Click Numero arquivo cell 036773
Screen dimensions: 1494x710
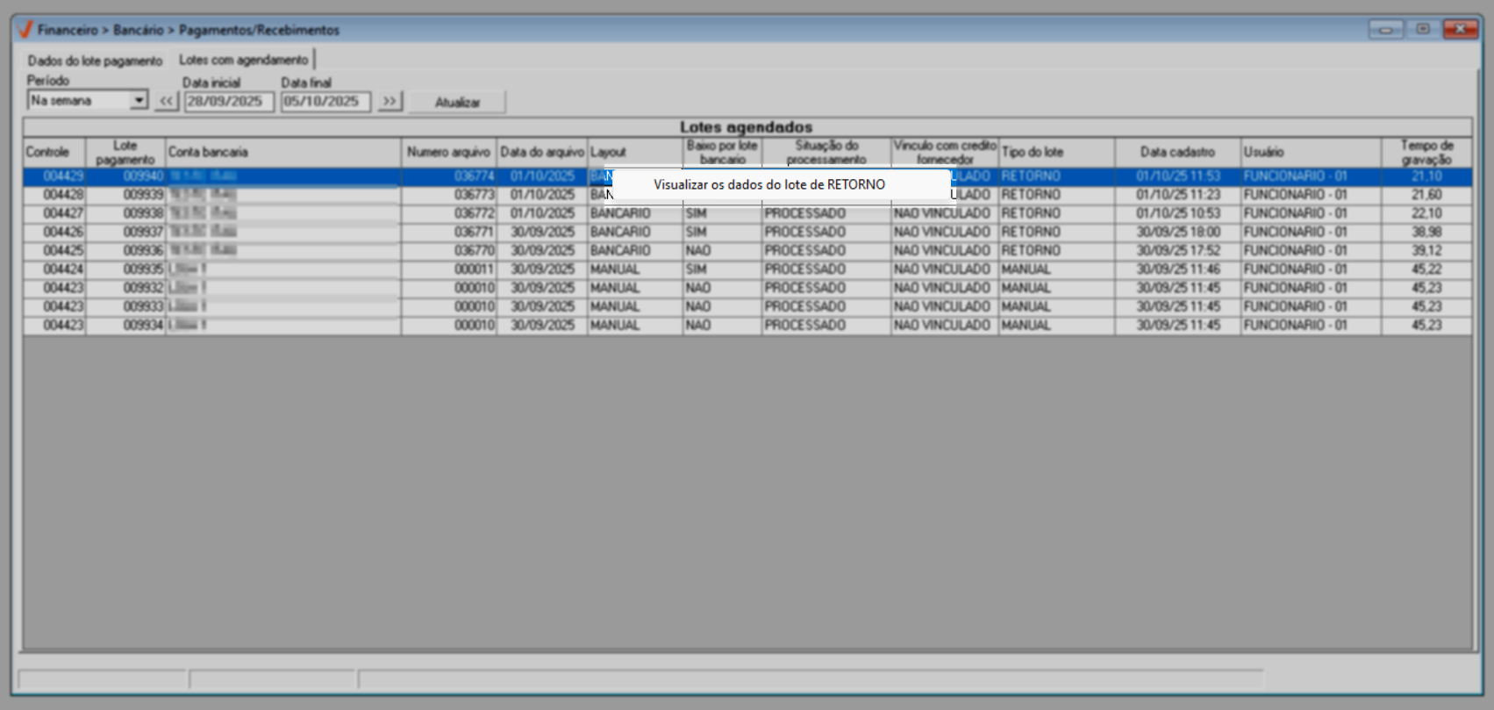coord(449,195)
